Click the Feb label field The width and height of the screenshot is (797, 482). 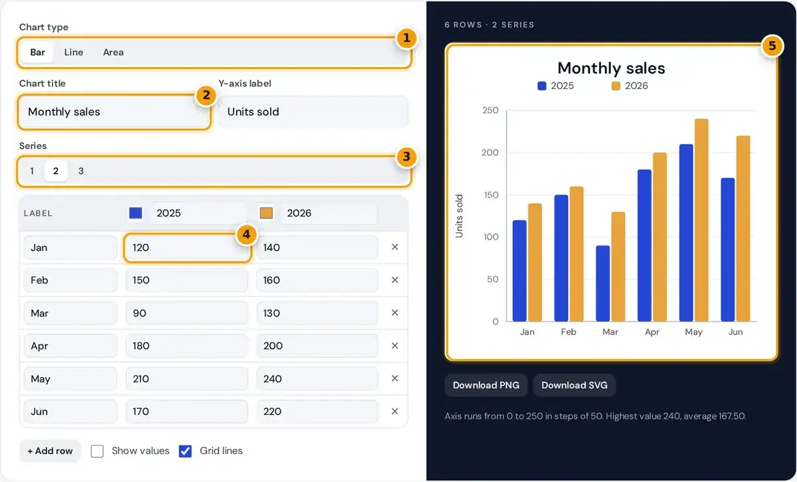point(70,280)
